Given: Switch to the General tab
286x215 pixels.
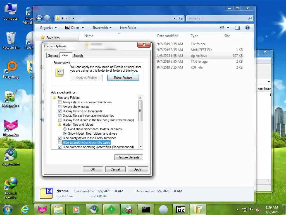Looking at the screenshot, I should (53, 56).
